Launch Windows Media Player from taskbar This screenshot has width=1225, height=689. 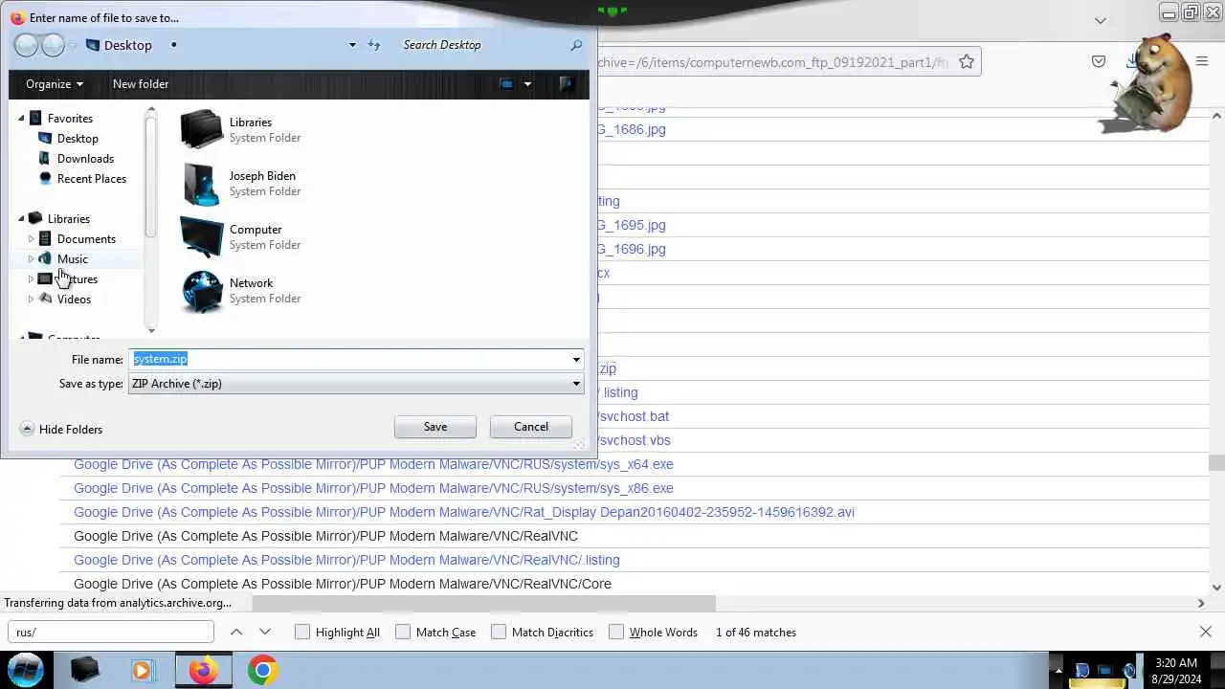click(x=142, y=670)
